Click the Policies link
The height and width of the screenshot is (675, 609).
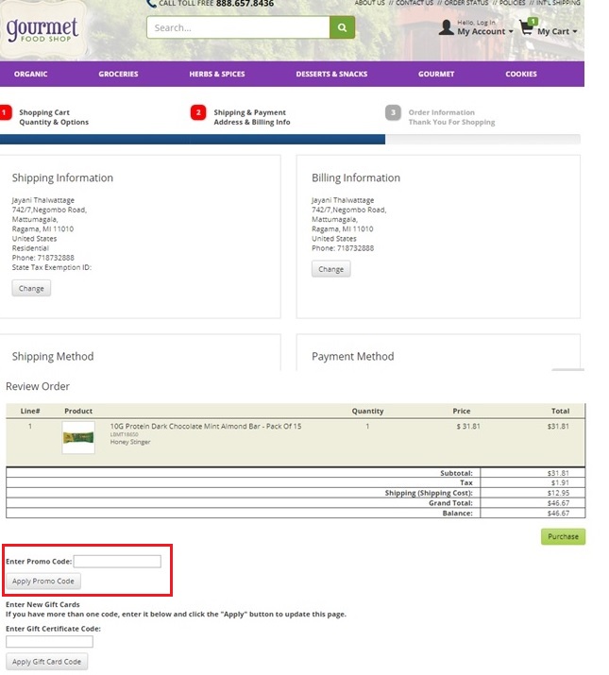click(x=512, y=3)
